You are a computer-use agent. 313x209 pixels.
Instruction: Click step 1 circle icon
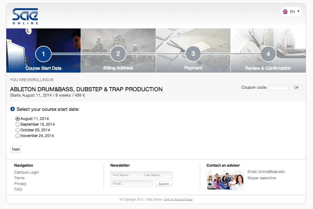coord(43,54)
